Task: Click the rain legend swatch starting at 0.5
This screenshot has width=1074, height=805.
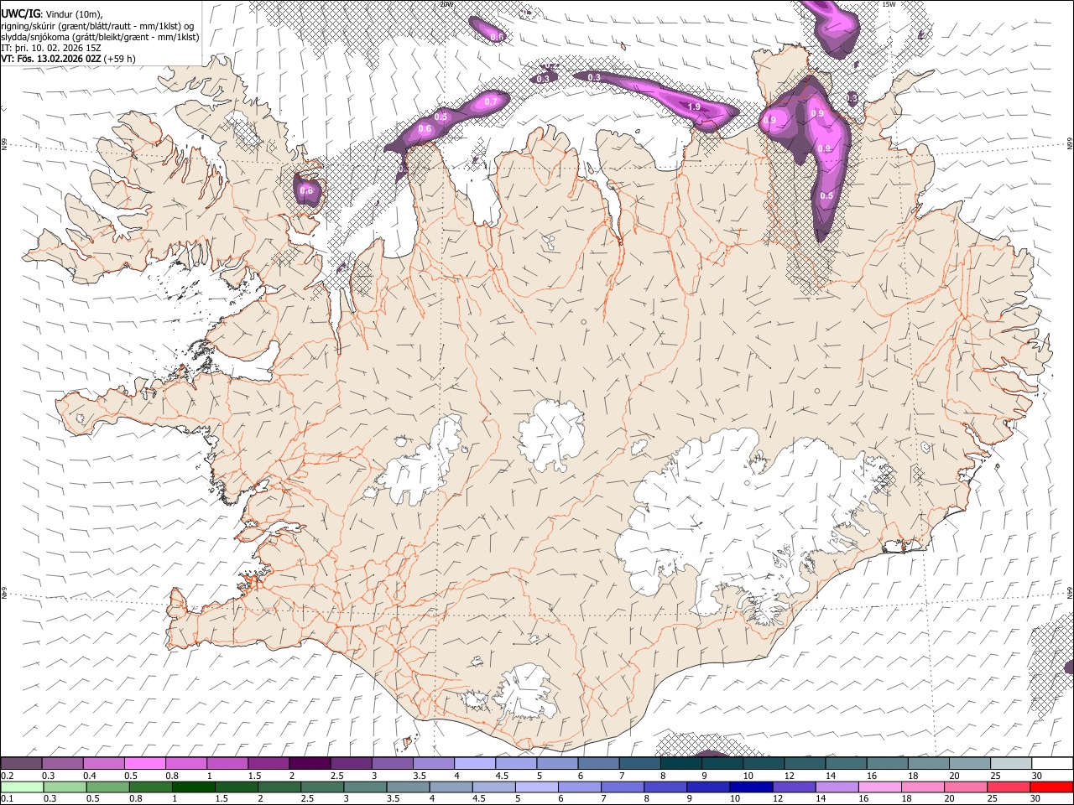Action: [108, 787]
